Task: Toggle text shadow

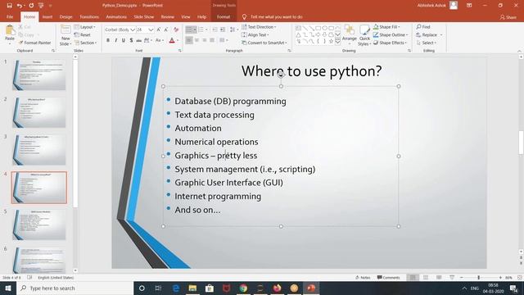Action: (x=131, y=40)
